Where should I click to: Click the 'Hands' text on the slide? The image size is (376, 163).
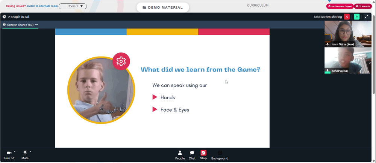click(168, 97)
